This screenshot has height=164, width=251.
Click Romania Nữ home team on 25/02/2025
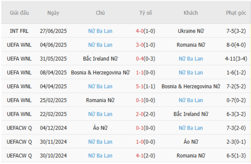[x=100, y=100]
